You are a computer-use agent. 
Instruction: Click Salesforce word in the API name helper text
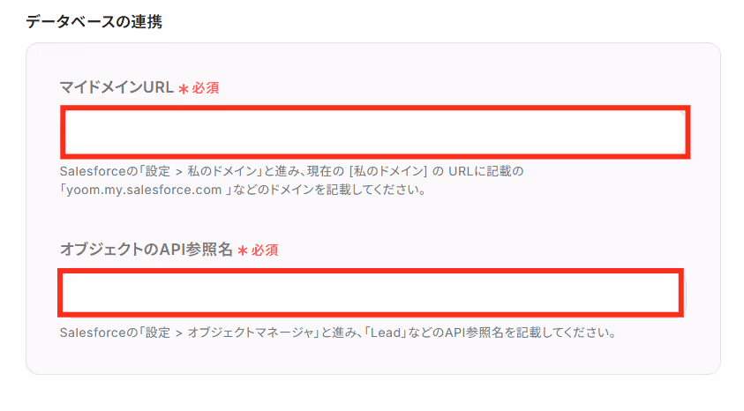(93, 333)
